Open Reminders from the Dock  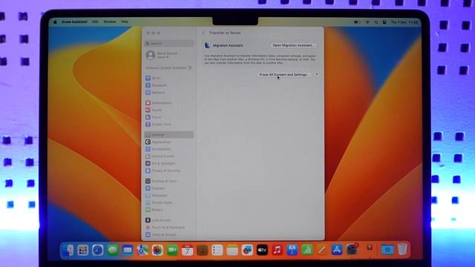click(217, 251)
